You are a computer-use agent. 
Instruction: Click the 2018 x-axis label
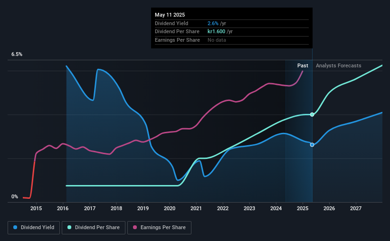(x=116, y=208)
